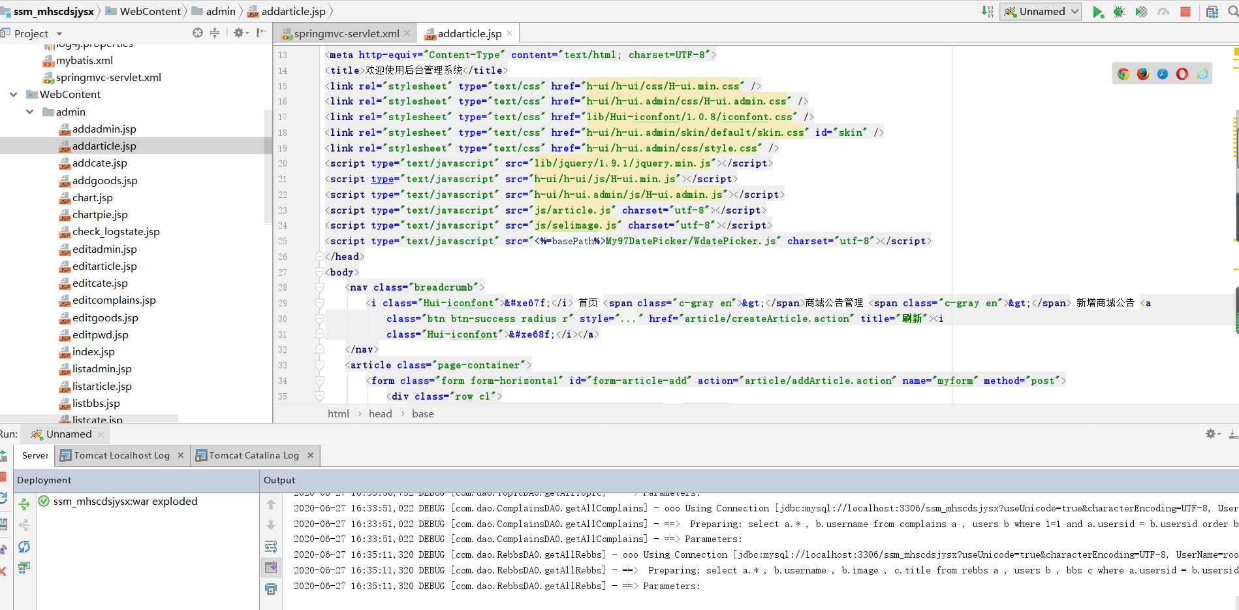Open page in Chrome browser icon

click(x=1123, y=74)
